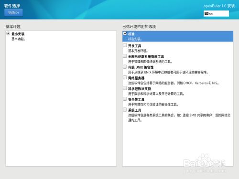Click the keyboard icon beside cn

tap(206, 13)
